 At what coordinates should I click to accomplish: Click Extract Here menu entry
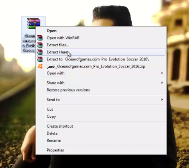(101, 52)
